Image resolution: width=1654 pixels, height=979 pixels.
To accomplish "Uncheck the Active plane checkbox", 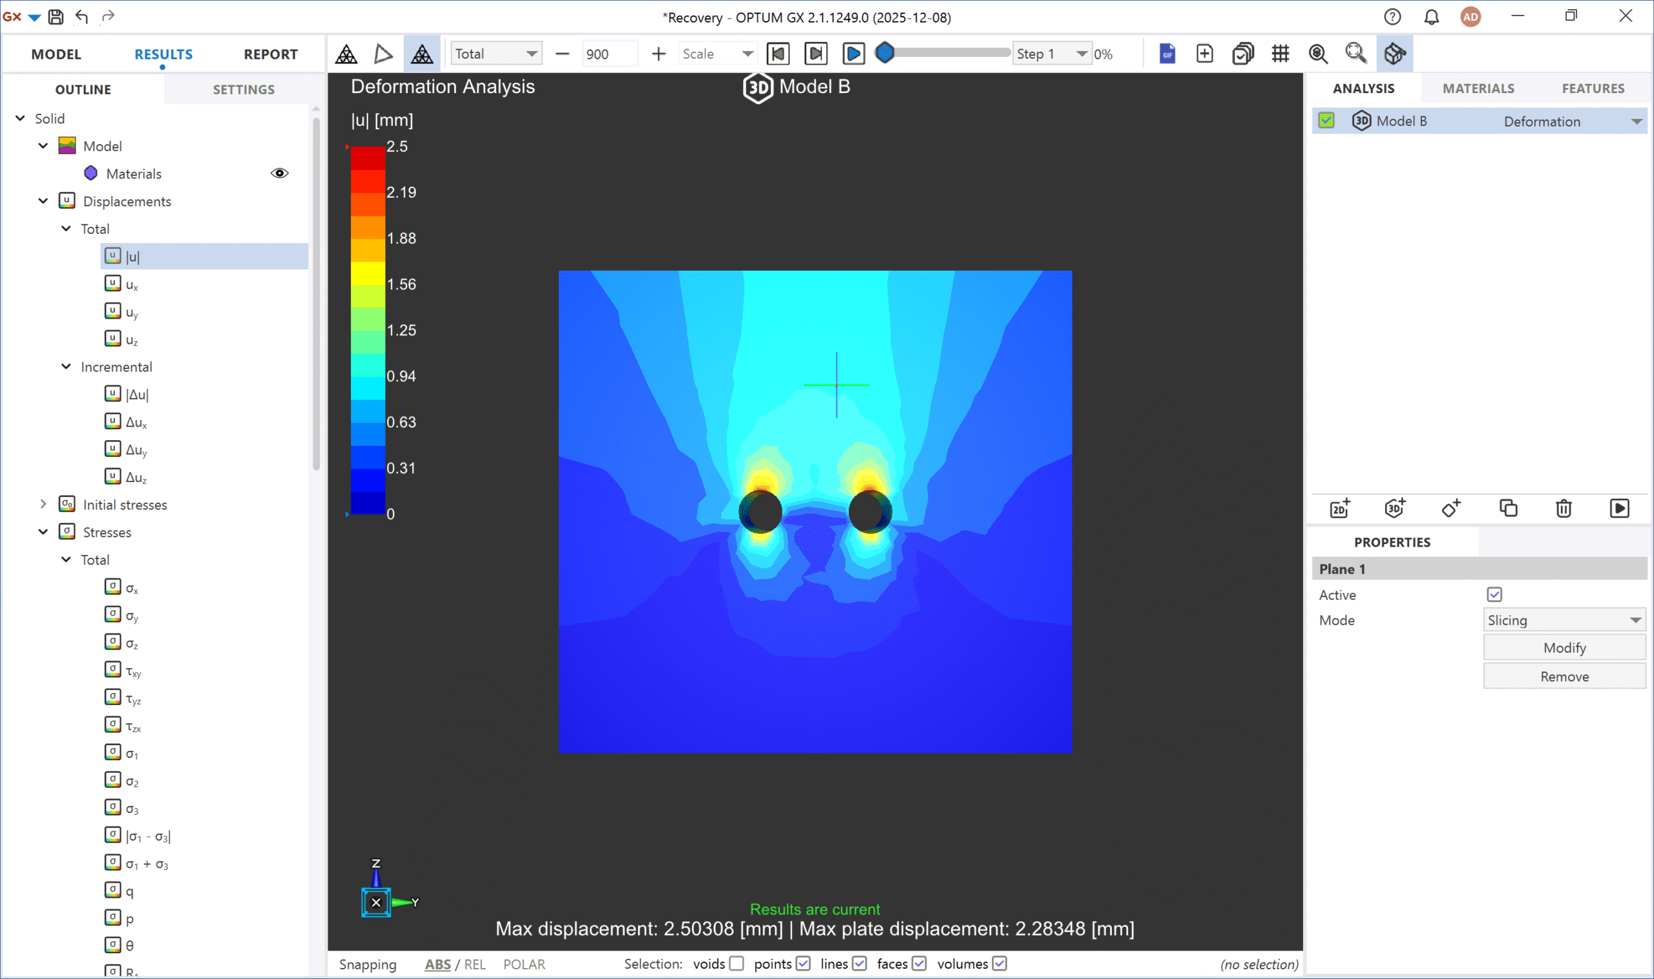I will [x=1494, y=595].
